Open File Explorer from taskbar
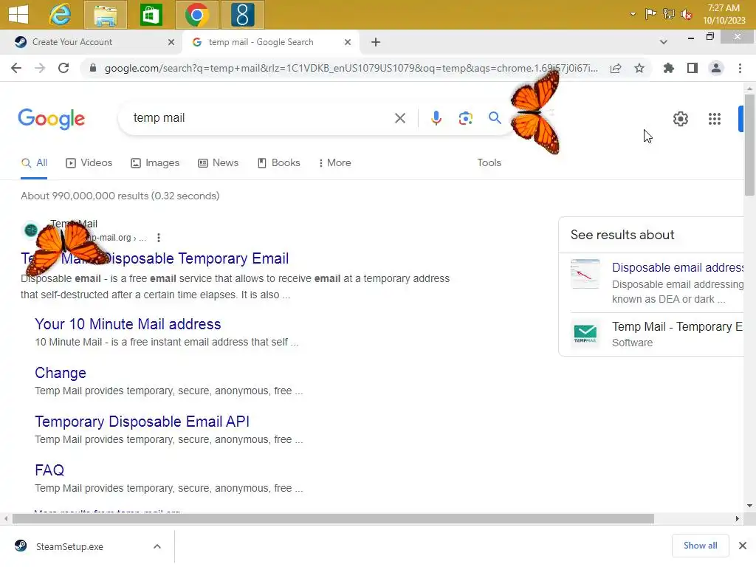The image size is (756, 567). [105, 15]
